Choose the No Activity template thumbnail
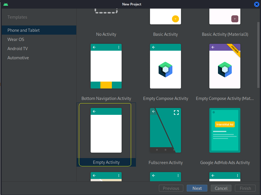 [106, 11]
